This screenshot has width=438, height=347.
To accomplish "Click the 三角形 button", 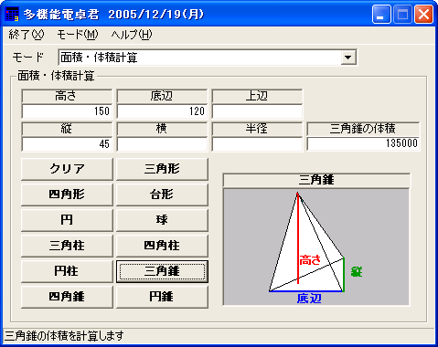I will point(162,169).
